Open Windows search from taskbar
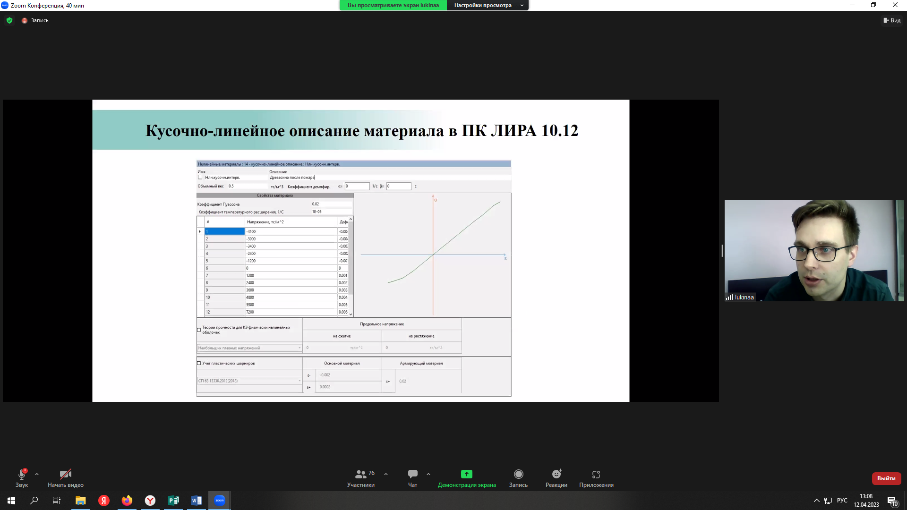This screenshot has height=510, width=907. [34, 501]
